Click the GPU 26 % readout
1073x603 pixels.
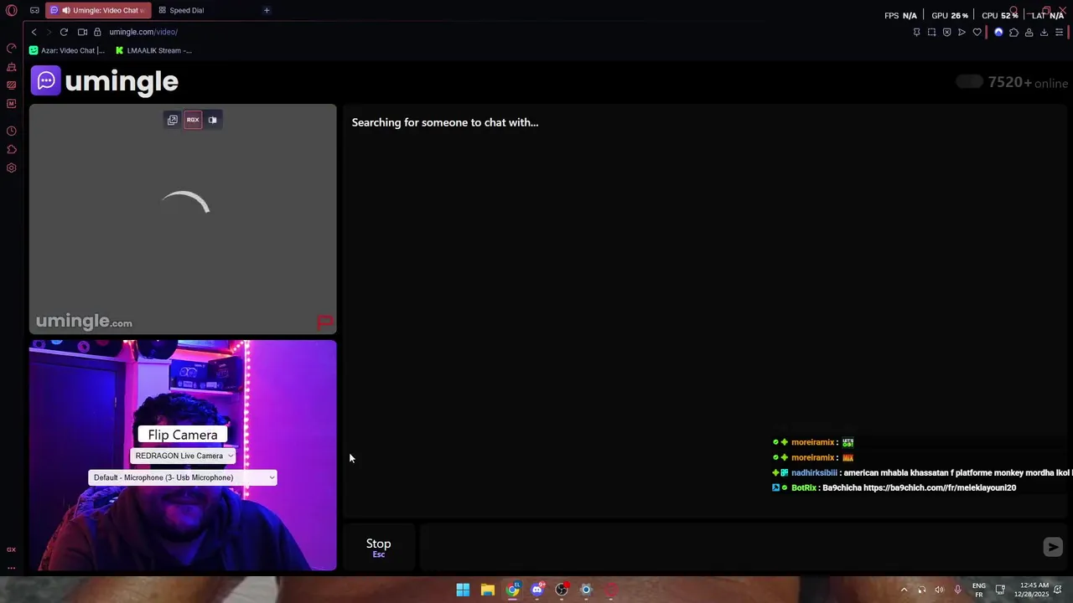(x=950, y=15)
